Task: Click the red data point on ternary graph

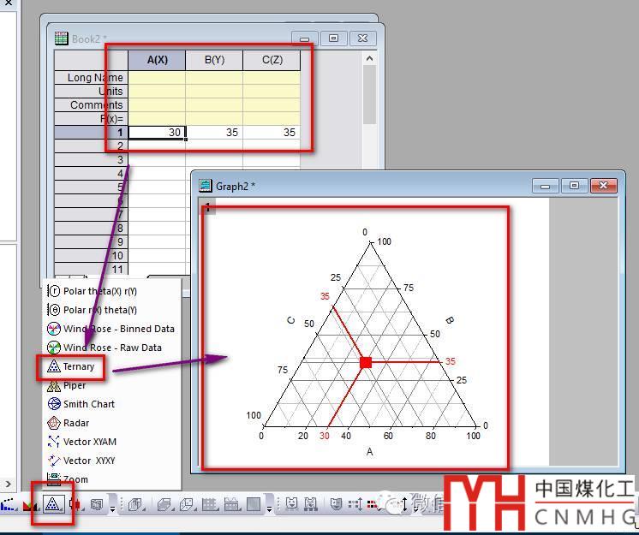Action: tap(366, 362)
